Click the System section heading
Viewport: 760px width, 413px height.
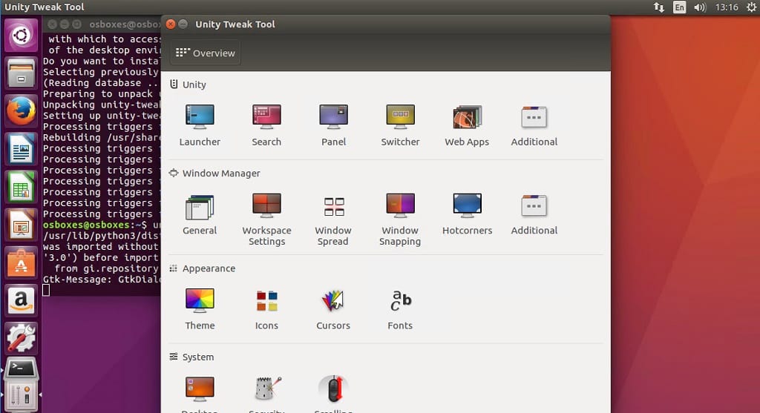(x=197, y=357)
